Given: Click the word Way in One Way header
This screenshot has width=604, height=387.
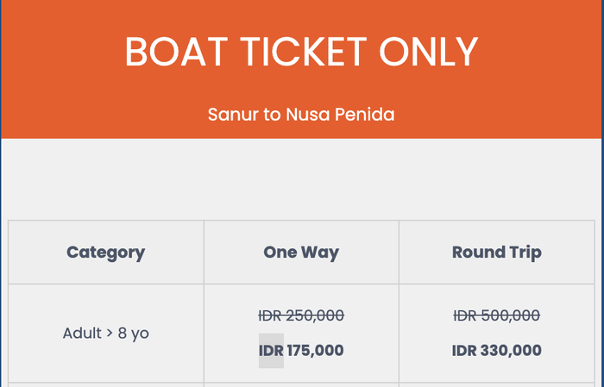Looking at the screenshot, I should coord(321,253).
